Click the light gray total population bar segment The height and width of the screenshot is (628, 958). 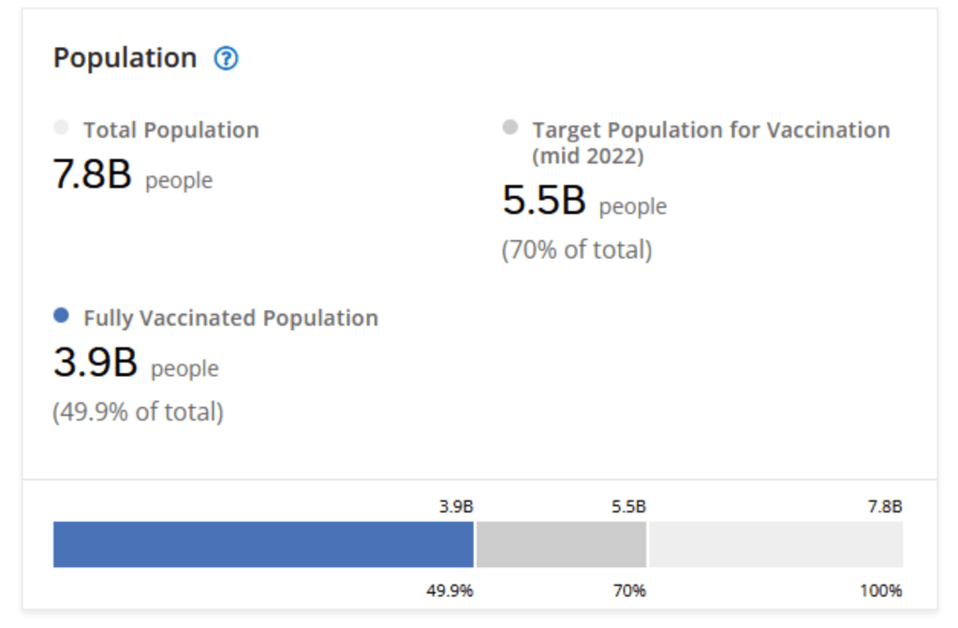775,545
